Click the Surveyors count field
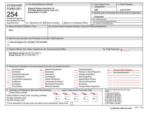Image resolution: width=148 pixels, height=114 pixels. pos(76,84)
